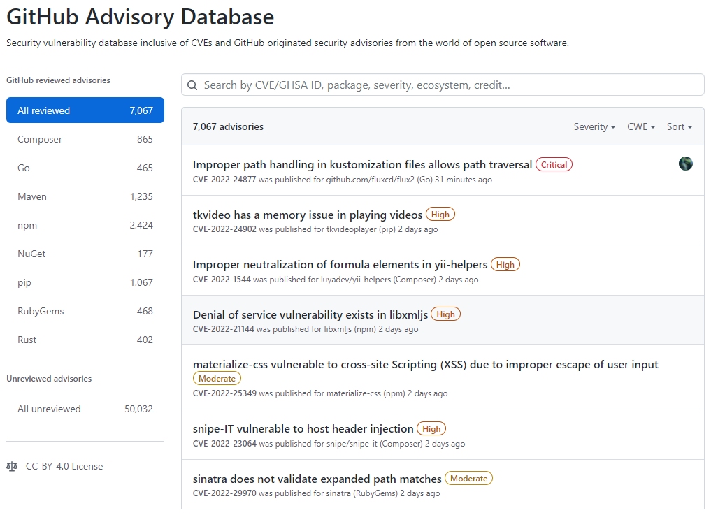
Task: Filter advisories by Maven ecosystem
Action: pyautogui.click(x=85, y=196)
